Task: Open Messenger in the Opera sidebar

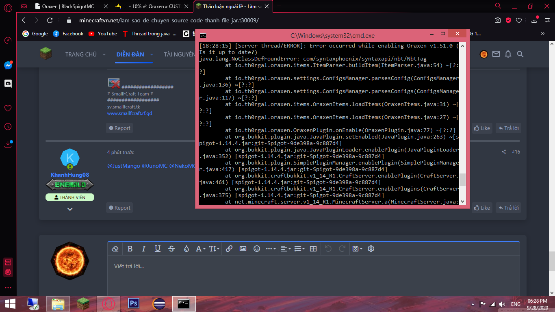Action: pos(8,65)
